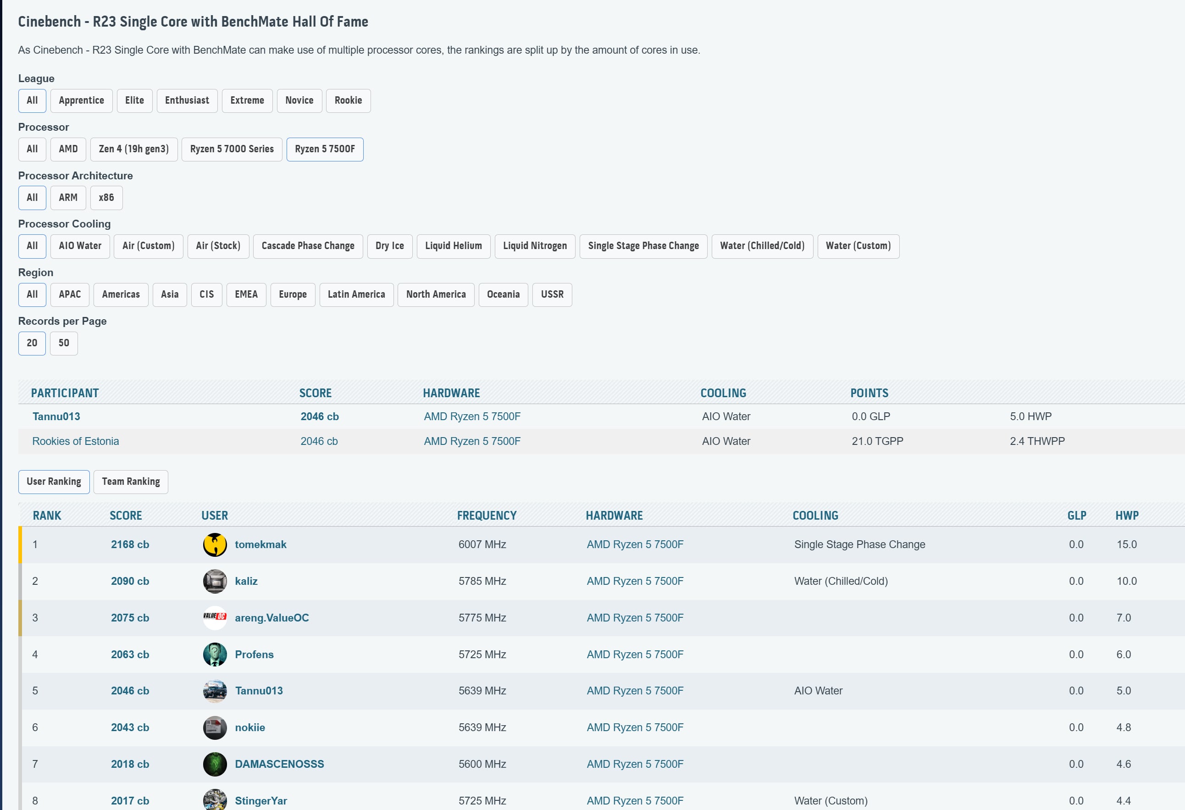Image resolution: width=1185 pixels, height=810 pixels.
Task: Filter cooling by Air (Stock)
Action: (x=218, y=246)
